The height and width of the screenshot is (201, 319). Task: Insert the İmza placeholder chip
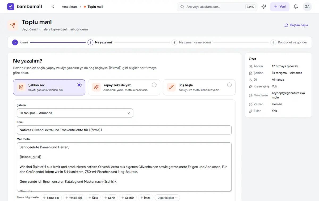(146, 198)
